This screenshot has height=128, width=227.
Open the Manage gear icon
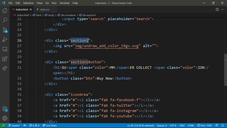coord(5,118)
